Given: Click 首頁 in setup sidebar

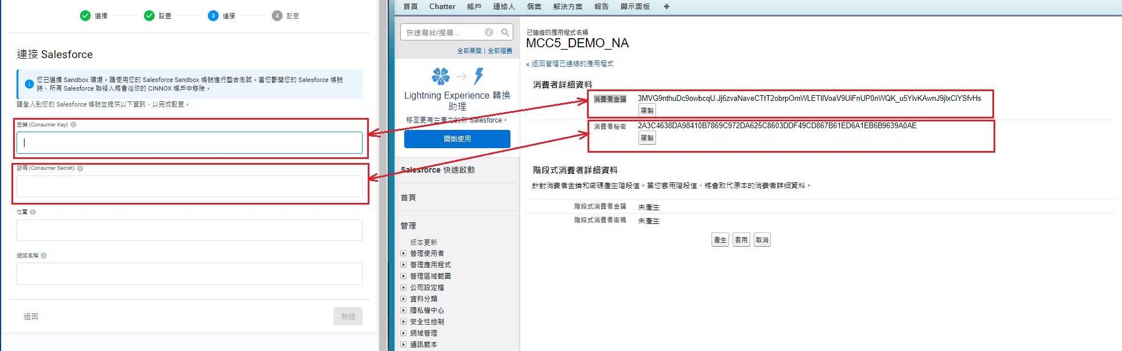Looking at the screenshot, I should tap(408, 198).
